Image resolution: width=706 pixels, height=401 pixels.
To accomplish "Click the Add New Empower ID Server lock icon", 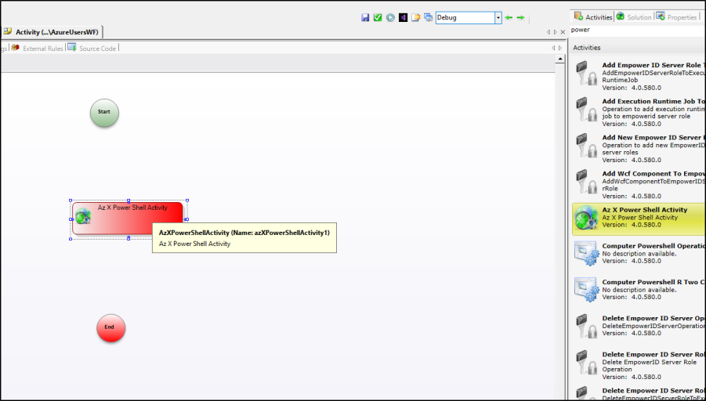I will tap(586, 146).
